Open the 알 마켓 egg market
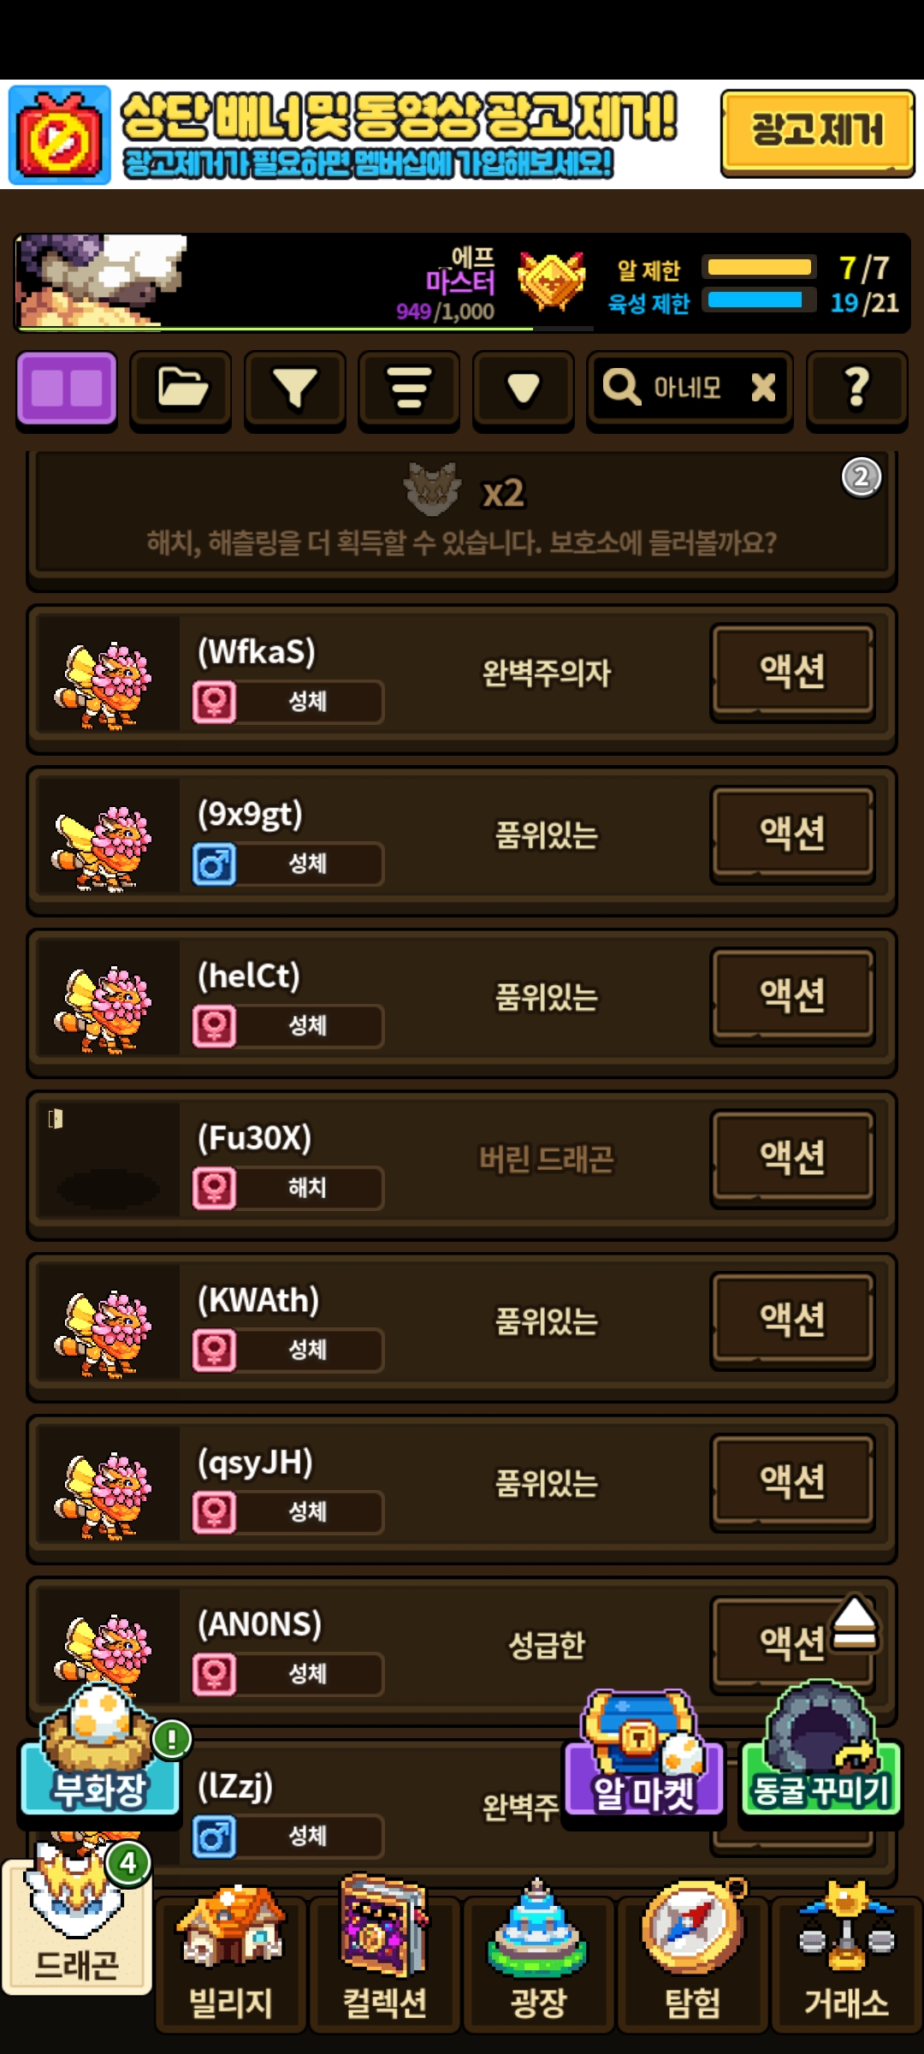The width and height of the screenshot is (924, 2054). [643, 1754]
